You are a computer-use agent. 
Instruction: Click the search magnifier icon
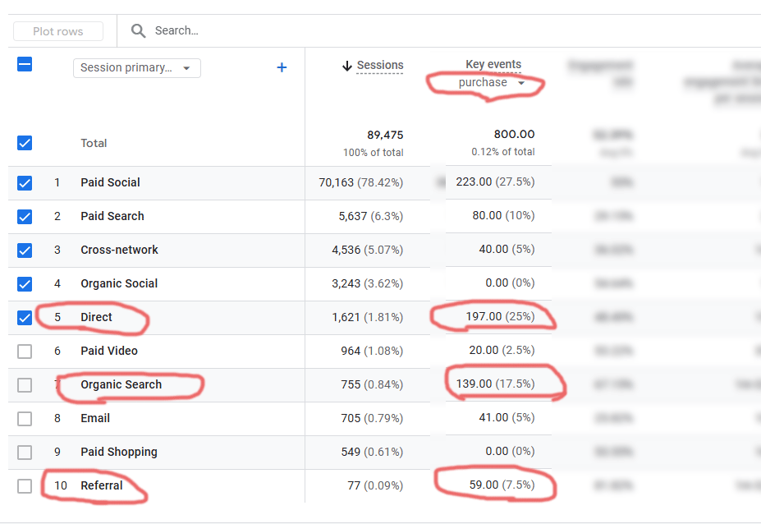(139, 31)
